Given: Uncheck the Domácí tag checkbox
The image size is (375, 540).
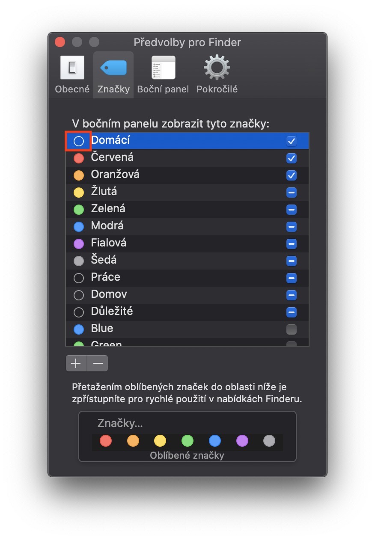Looking at the screenshot, I should [292, 141].
